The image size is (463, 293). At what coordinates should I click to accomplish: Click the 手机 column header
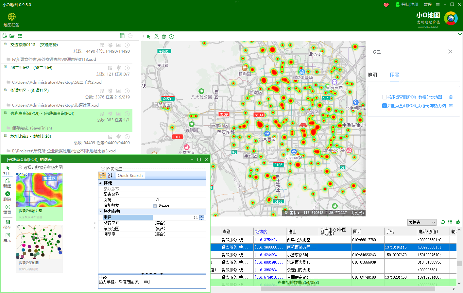click(401, 232)
